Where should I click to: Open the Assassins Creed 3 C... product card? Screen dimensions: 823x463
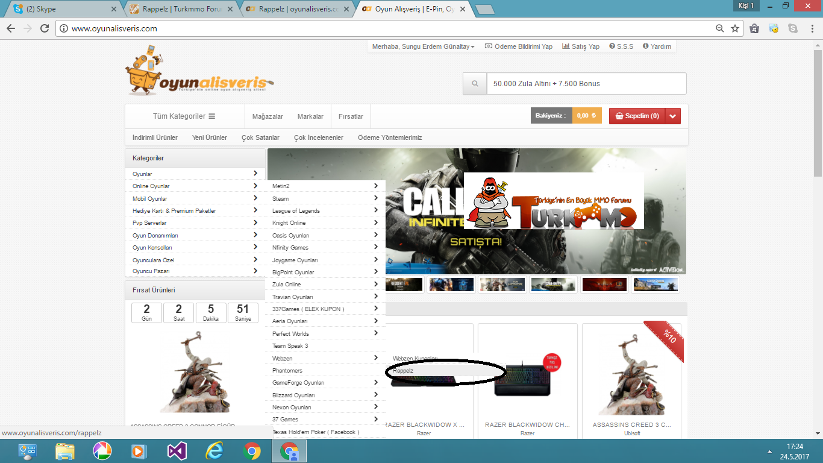[631, 381]
